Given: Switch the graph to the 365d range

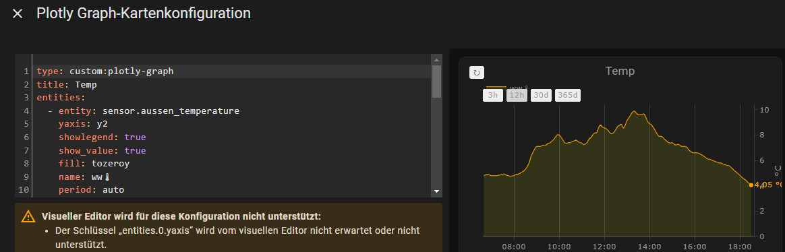Looking at the screenshot, I should click(567, 95).
